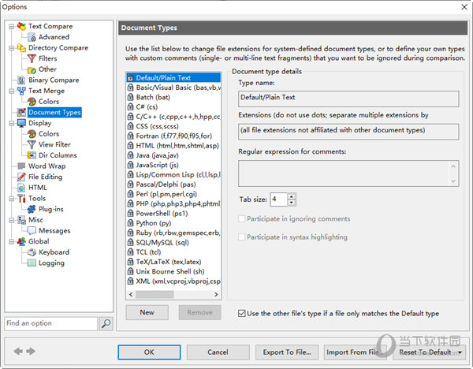Click the Advanced settings icon
Image resolution: width=473 pixels, height=369 pixels.
(x=32, y=37)
